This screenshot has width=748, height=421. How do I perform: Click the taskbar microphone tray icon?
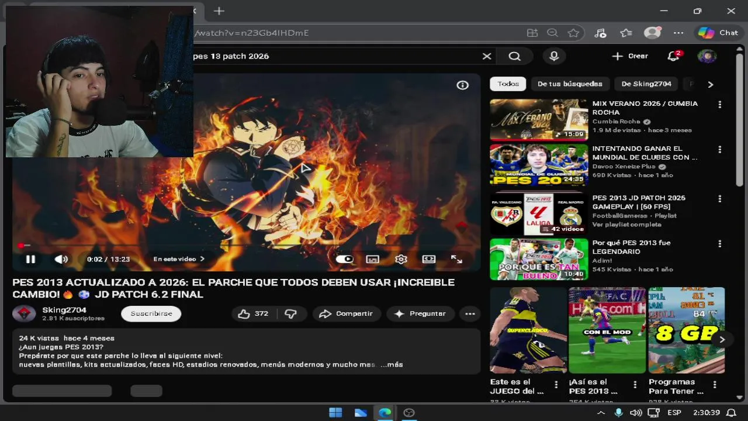point(618,413)
